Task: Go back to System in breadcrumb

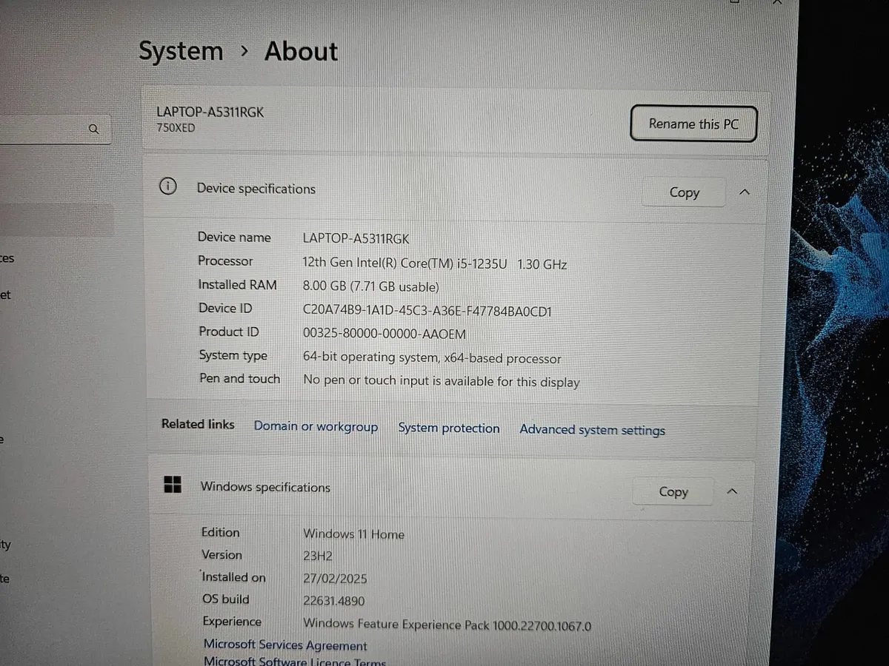Action: (181, 51)
